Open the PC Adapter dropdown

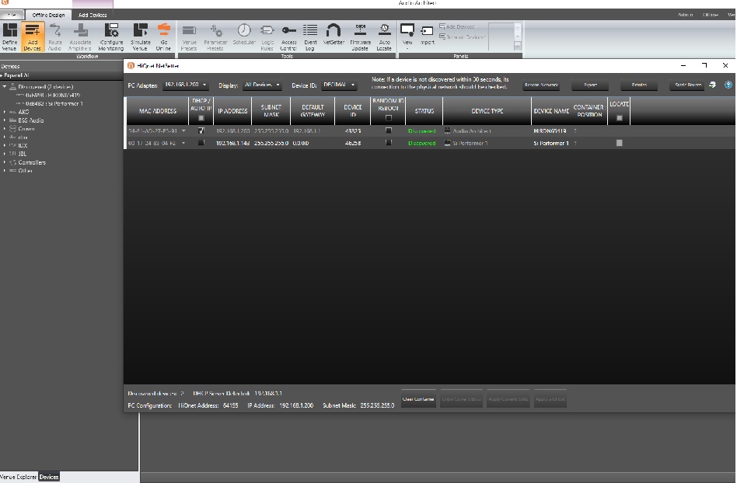click(186, 85)
